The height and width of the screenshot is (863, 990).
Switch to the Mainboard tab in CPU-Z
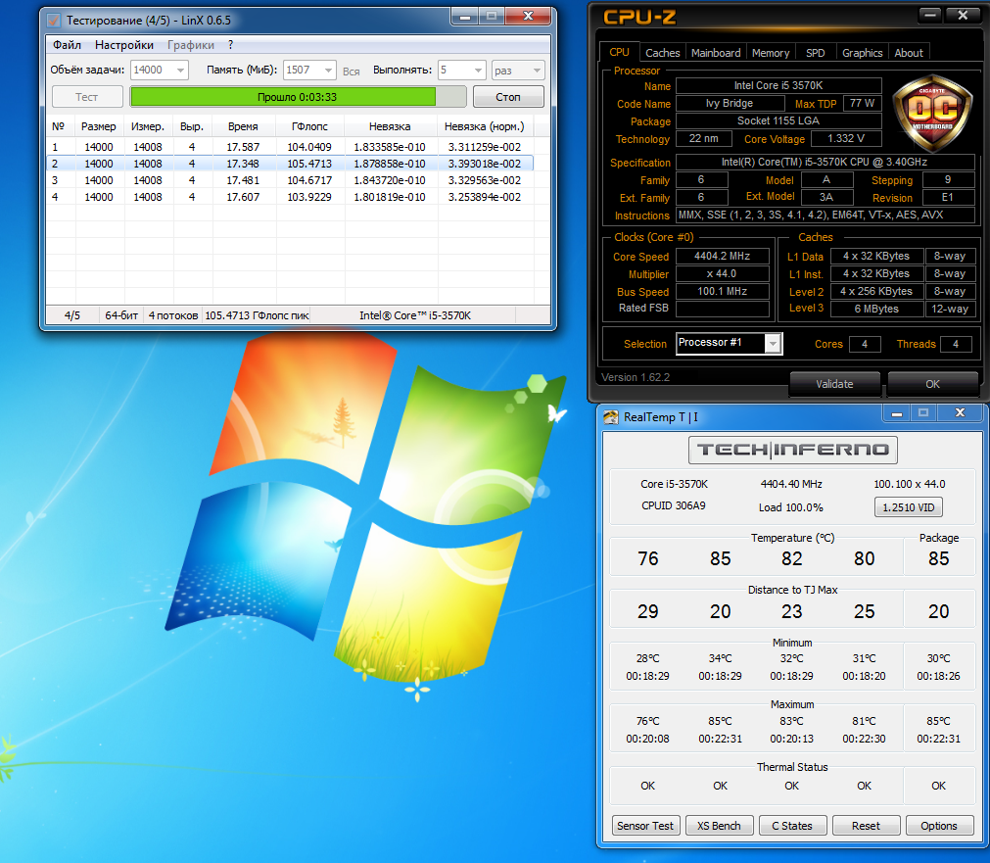716,53
